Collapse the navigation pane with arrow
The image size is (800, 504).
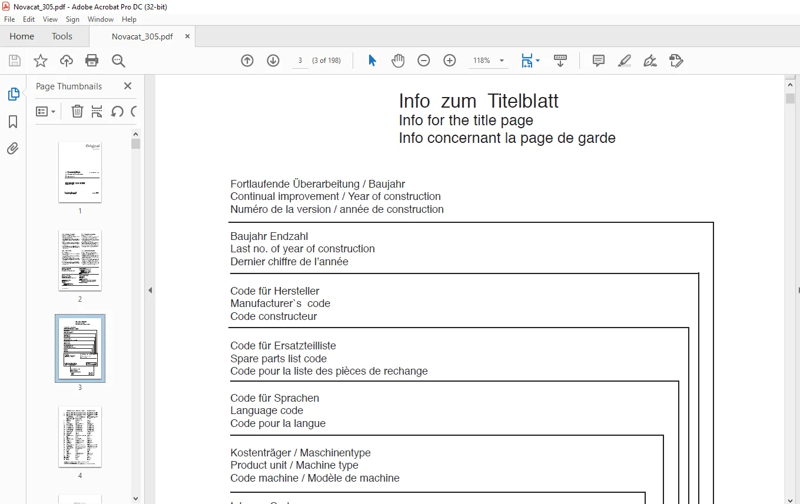coord(150,290)
